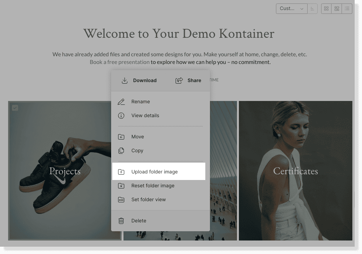Open the Book a free presentation link
362x254 pixels.
119,62
